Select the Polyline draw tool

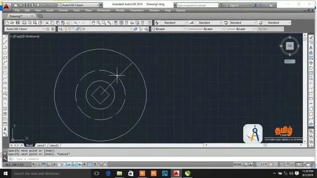(5, 47)
